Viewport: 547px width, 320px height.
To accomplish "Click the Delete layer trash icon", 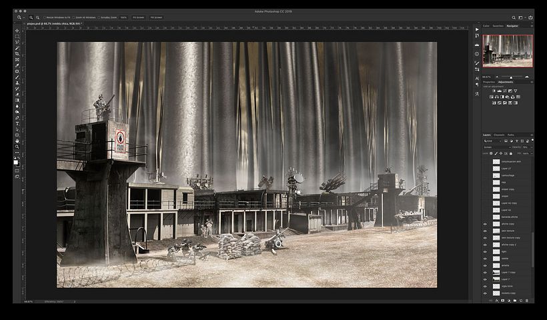I will (527, 301).
